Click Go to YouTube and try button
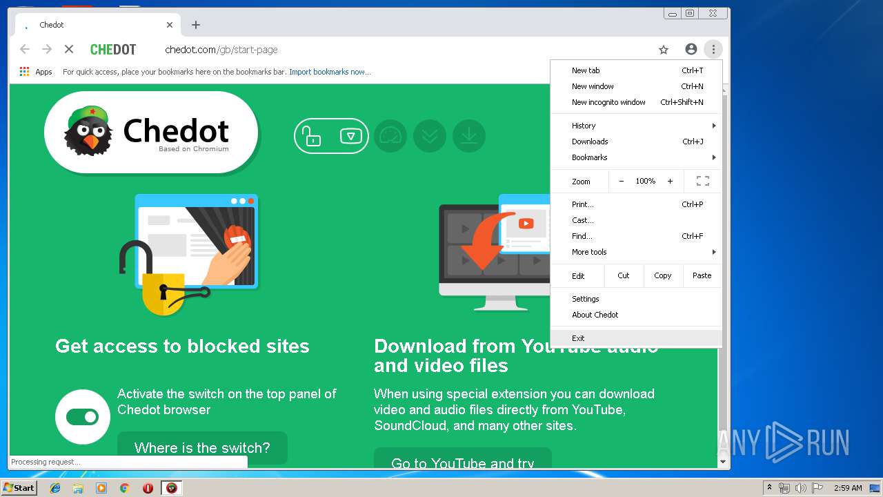This screenshot has height=497, width=883. click(463, 458)
